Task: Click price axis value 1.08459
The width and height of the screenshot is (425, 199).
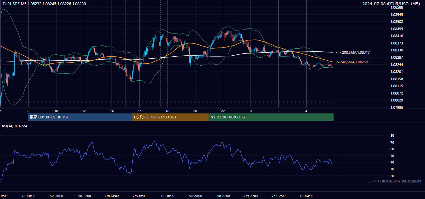Action: (x=396, y=29)
